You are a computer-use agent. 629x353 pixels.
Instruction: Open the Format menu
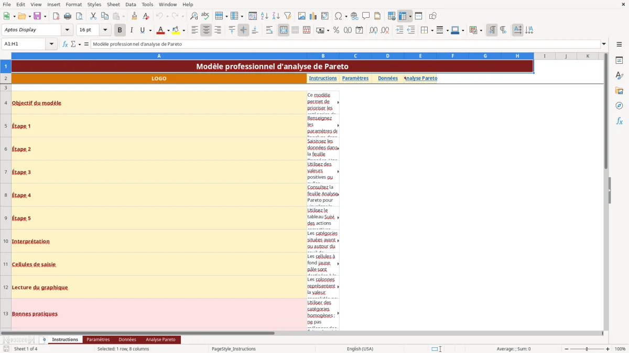pos(73,4)
